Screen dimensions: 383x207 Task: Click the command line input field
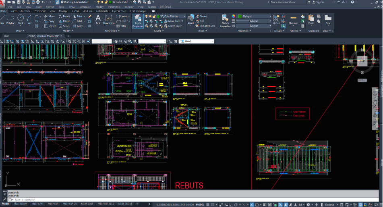pos(195,200)
